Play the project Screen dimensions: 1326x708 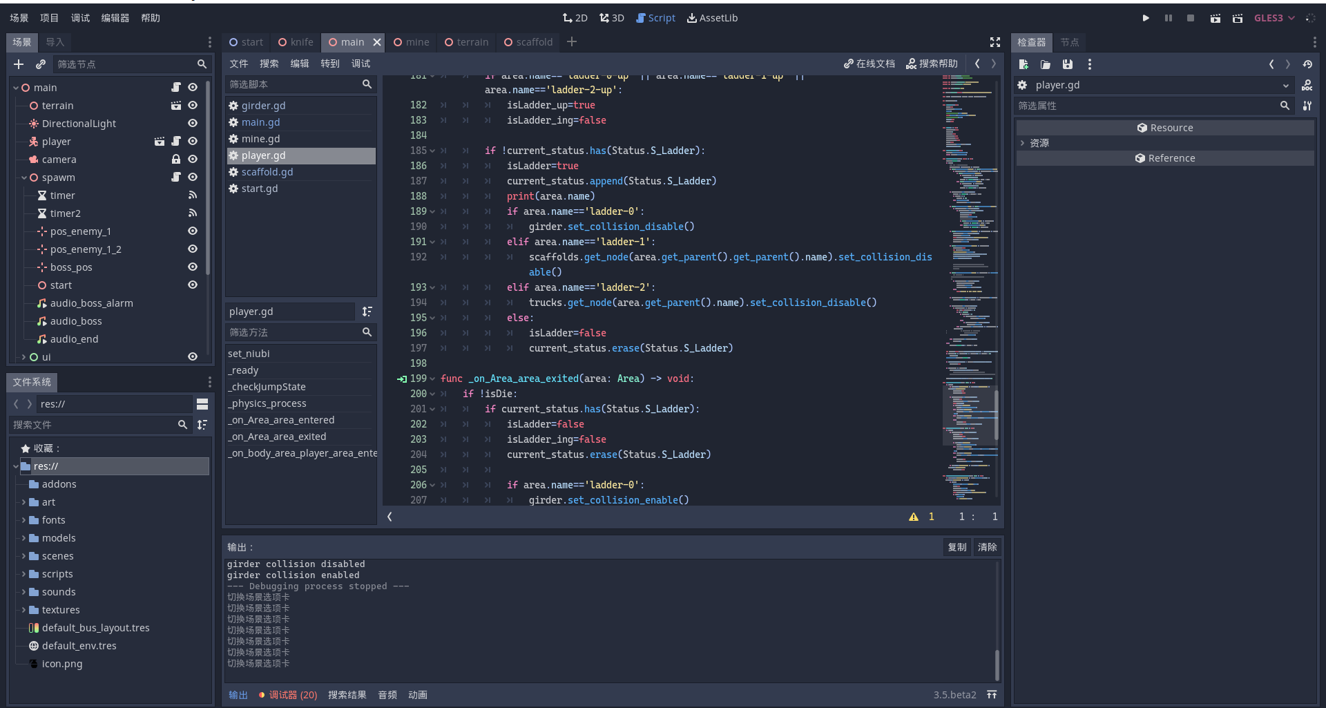1146,18
